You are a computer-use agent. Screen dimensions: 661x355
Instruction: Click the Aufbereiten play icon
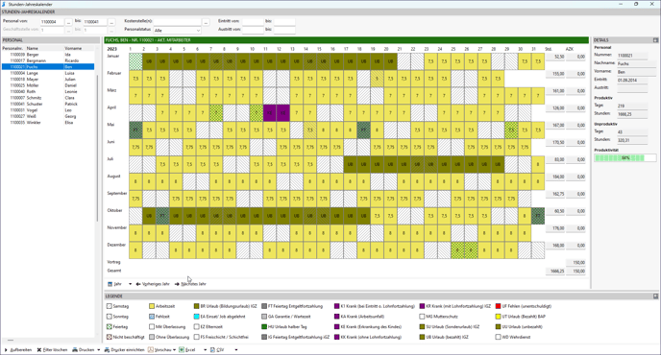coord(6,350)
